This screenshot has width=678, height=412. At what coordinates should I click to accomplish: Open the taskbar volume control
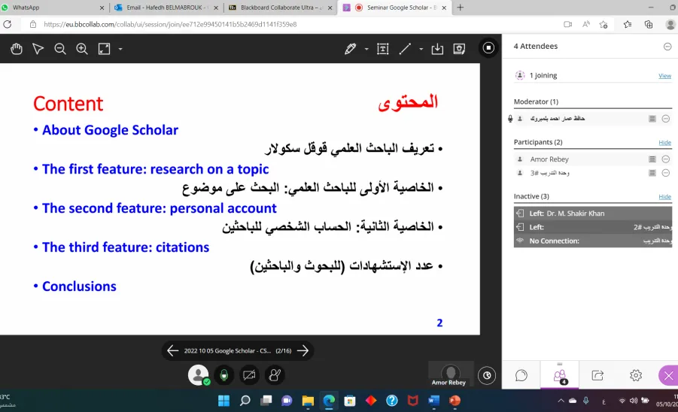click(x=634, y=401)
